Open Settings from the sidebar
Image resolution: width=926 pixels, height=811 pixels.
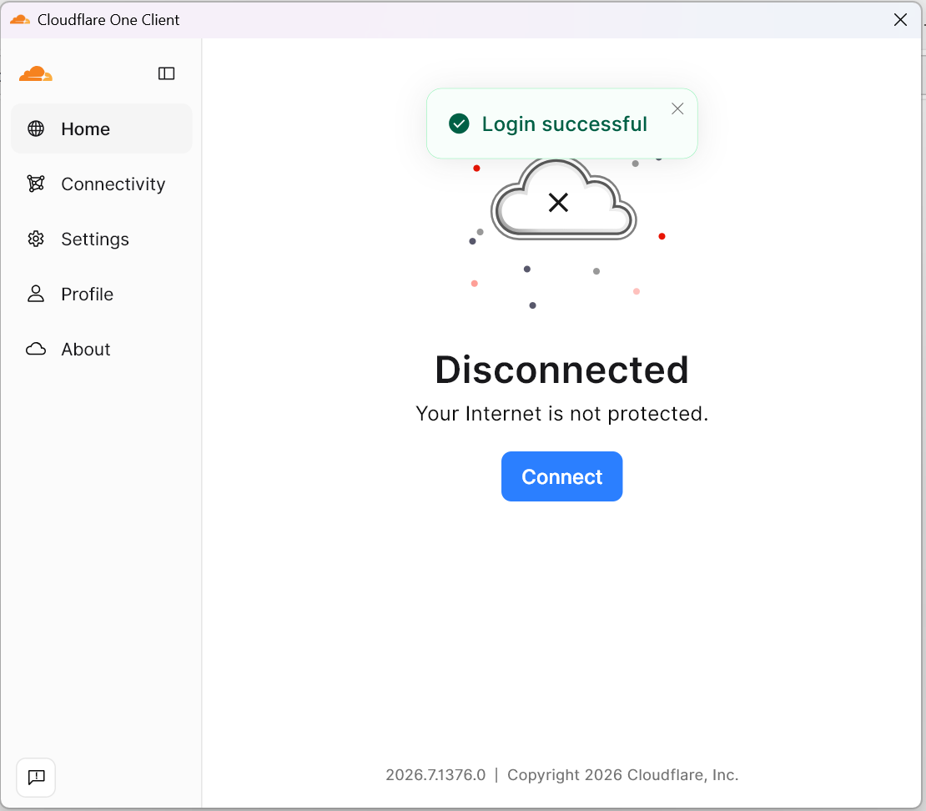coord(102,239)
